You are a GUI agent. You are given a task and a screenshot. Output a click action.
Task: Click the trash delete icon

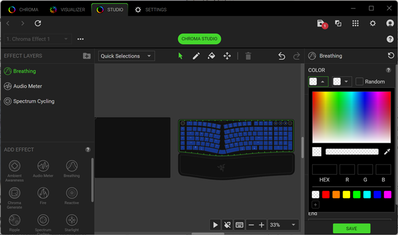[x=248, y=56]
